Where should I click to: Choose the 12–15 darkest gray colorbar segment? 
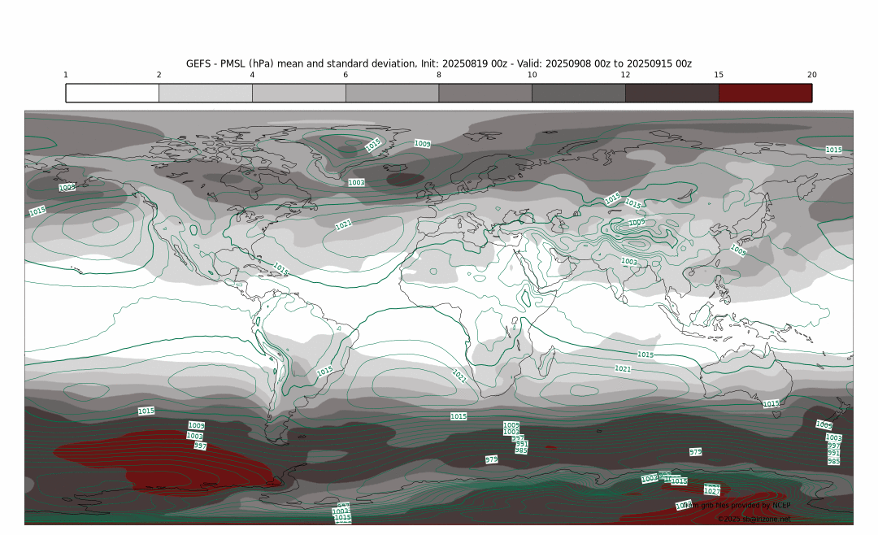tap(672, 93)
